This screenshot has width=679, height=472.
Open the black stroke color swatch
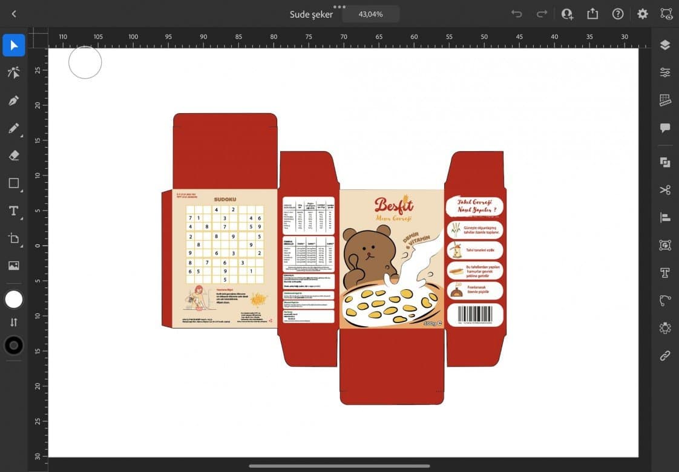coord(14,345)
